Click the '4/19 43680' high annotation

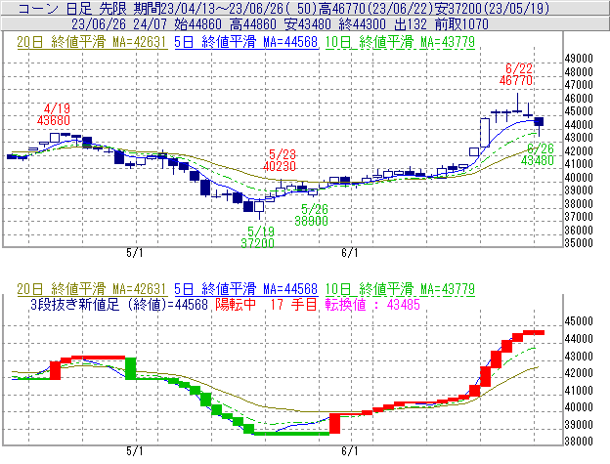point(54,114)
